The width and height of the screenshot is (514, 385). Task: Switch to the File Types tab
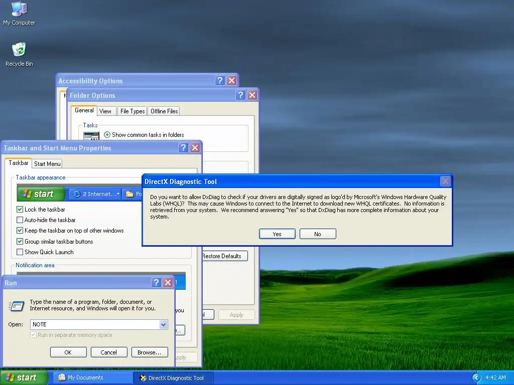[133, 111]
